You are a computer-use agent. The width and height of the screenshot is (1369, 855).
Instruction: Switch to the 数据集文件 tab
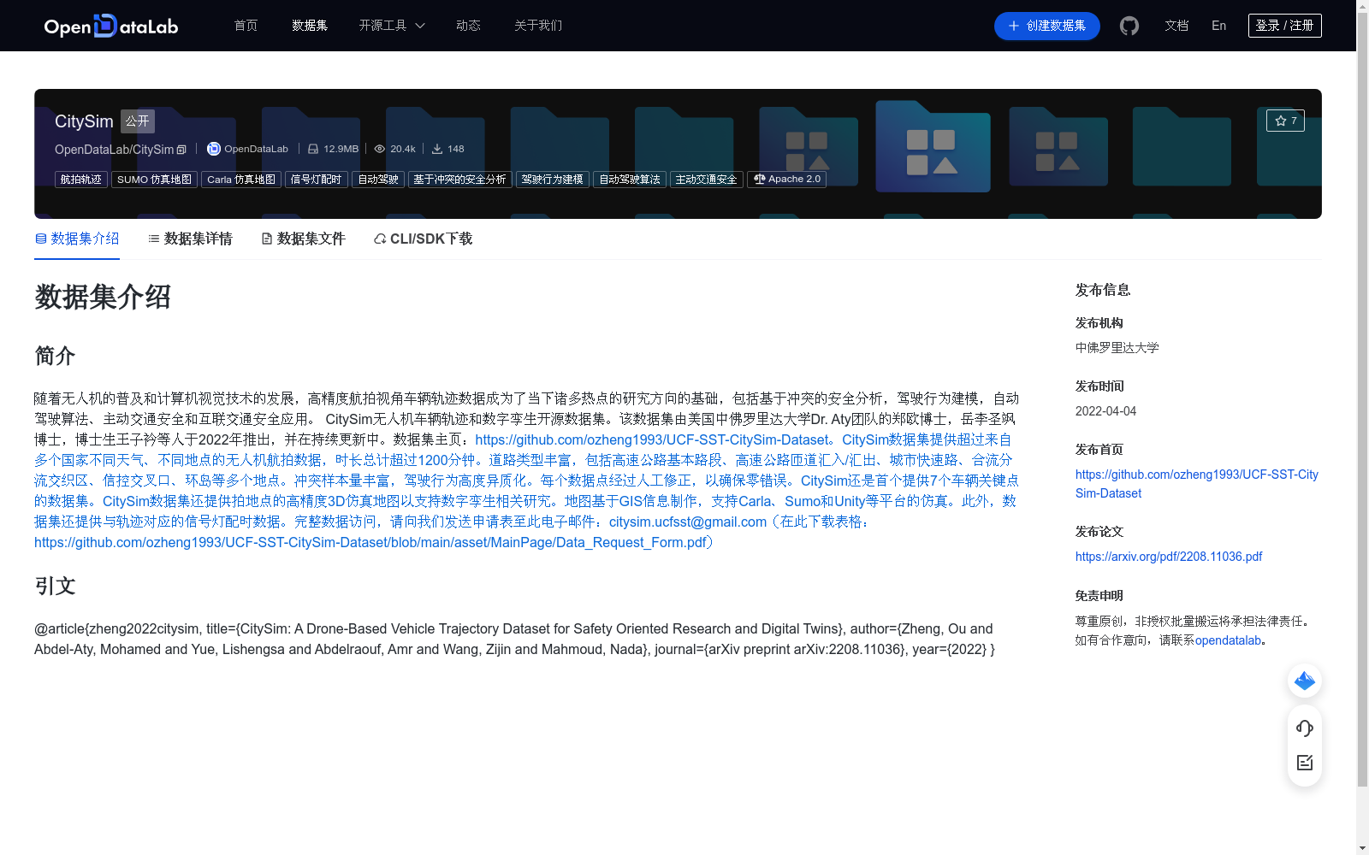[x=303, y=239]
